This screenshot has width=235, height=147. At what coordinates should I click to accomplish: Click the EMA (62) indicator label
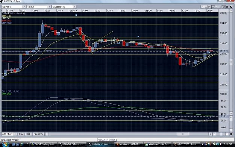(x=6, y=21)
